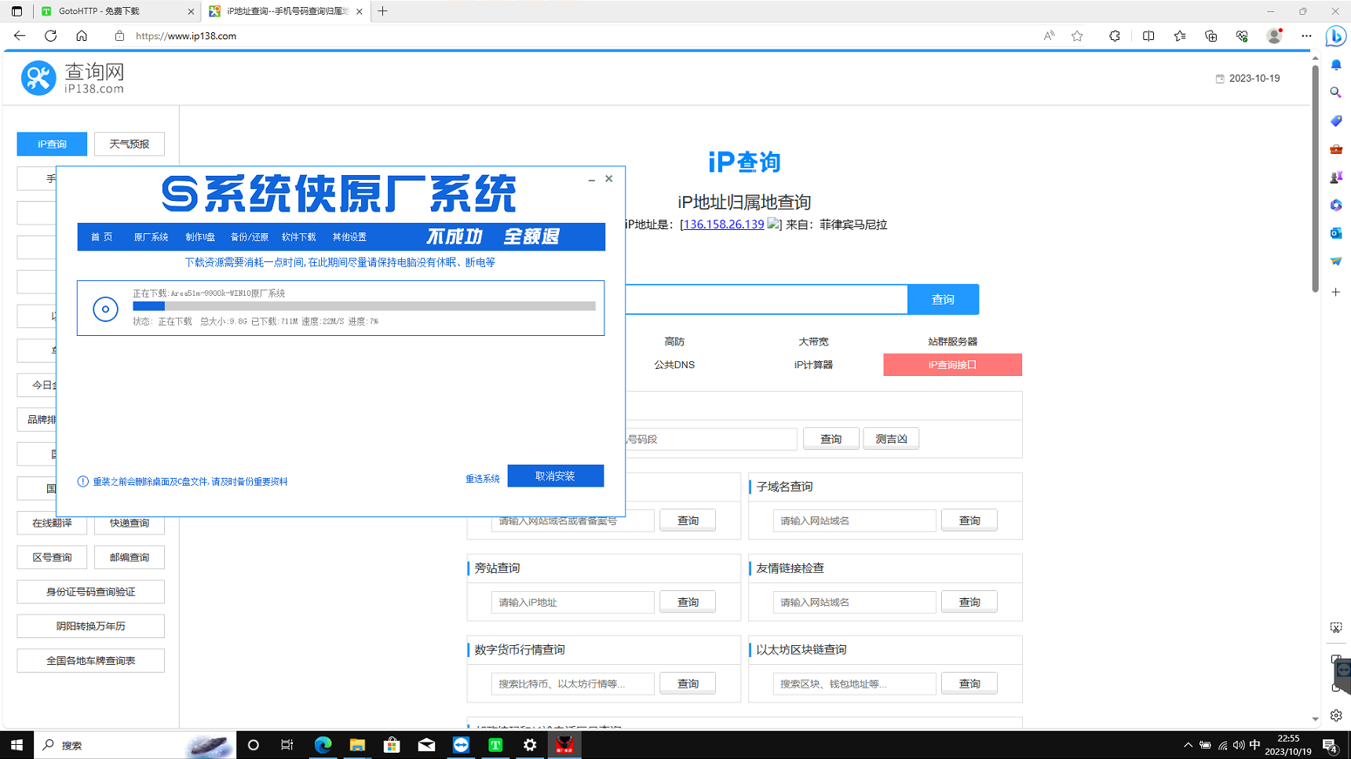Focus the taskbar search box
Image resolution: width=1351 pixels, height=759 pixels.
coord(135,745)
